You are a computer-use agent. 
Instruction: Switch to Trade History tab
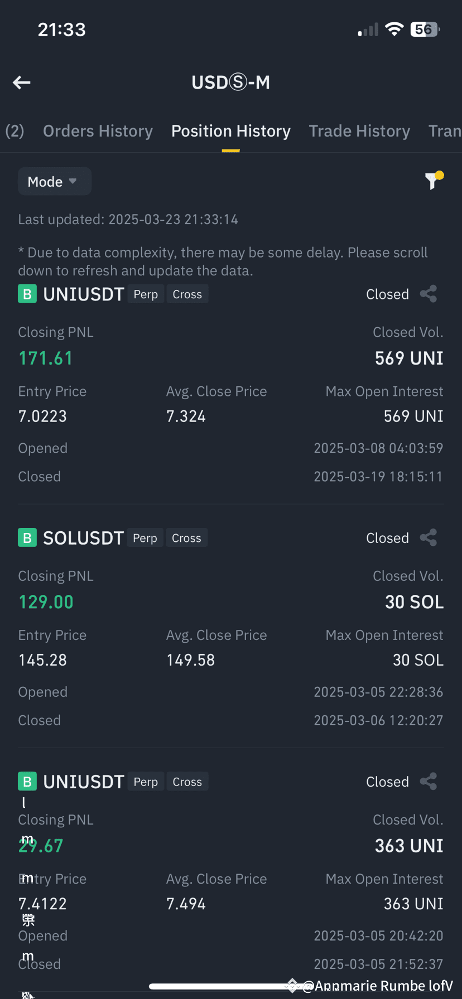pos(359,131)
